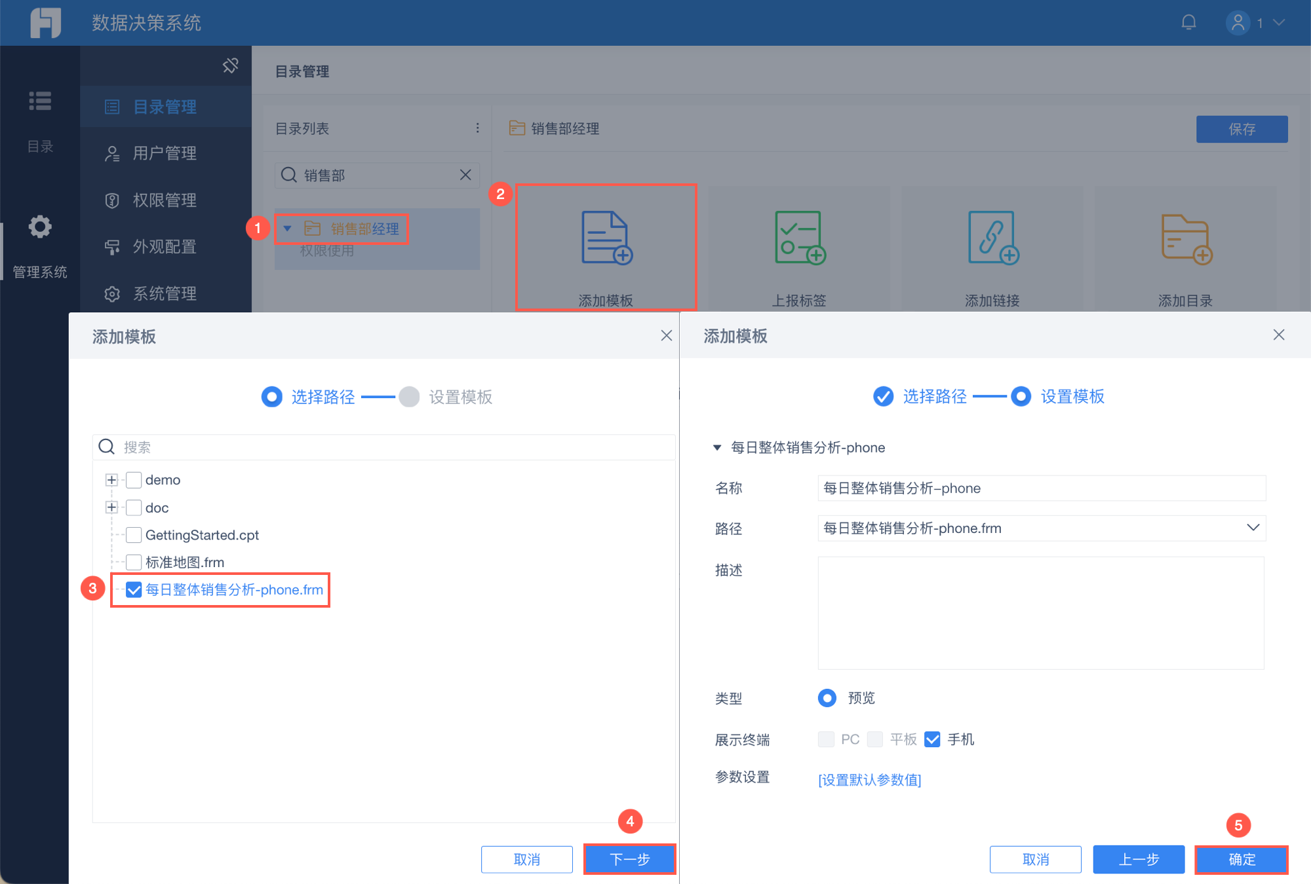
Task: Check the GettingStarted.cpt checkbox
Action: pyautogui.click(x=134, y=535)
